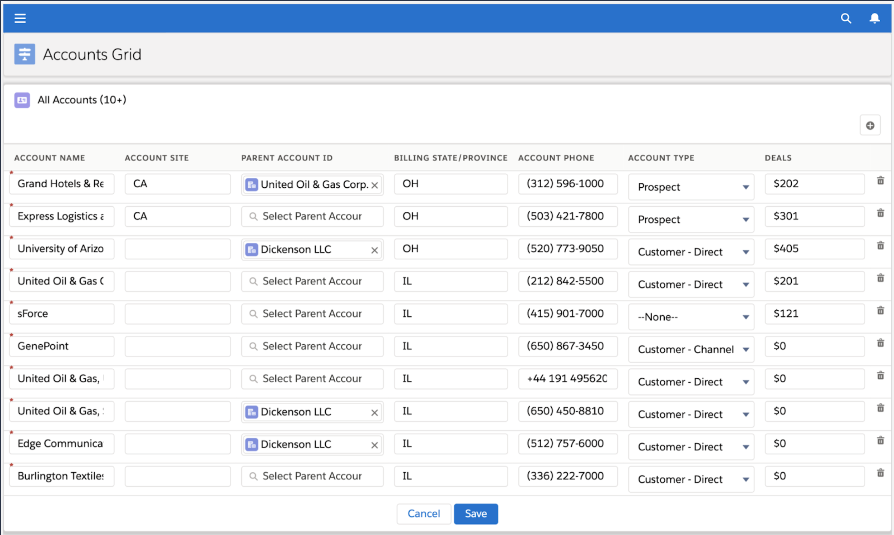
Task: Delete the sForce row via trash icon
Action: 880,310
